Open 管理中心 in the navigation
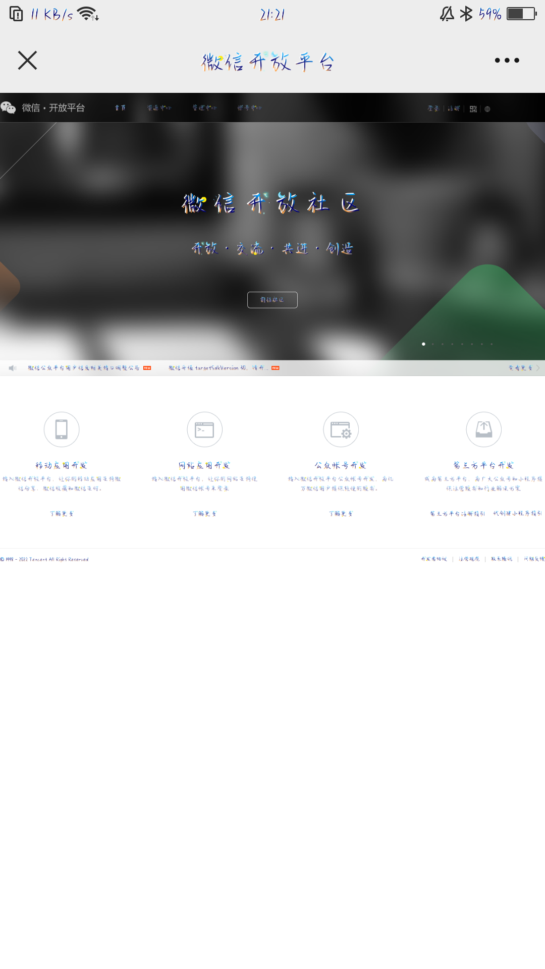Viewport: 545px width, 969px height. [204, 108]
